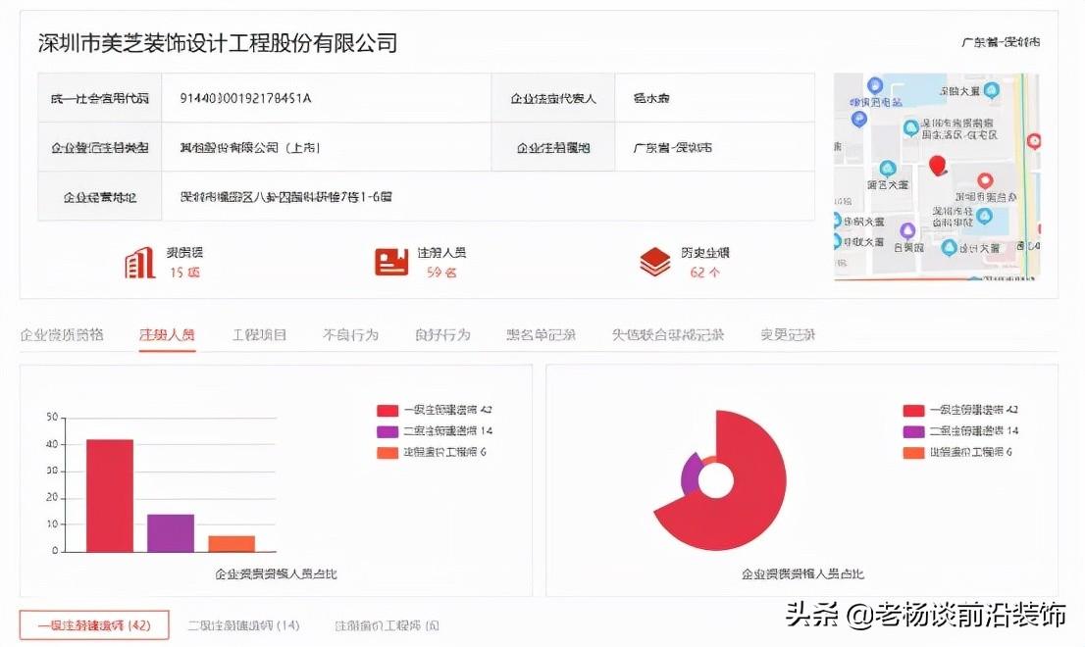Open the 黑名单记录 tab
Viewport: 1085px width, 647px height.
click(x=542, y=335)
